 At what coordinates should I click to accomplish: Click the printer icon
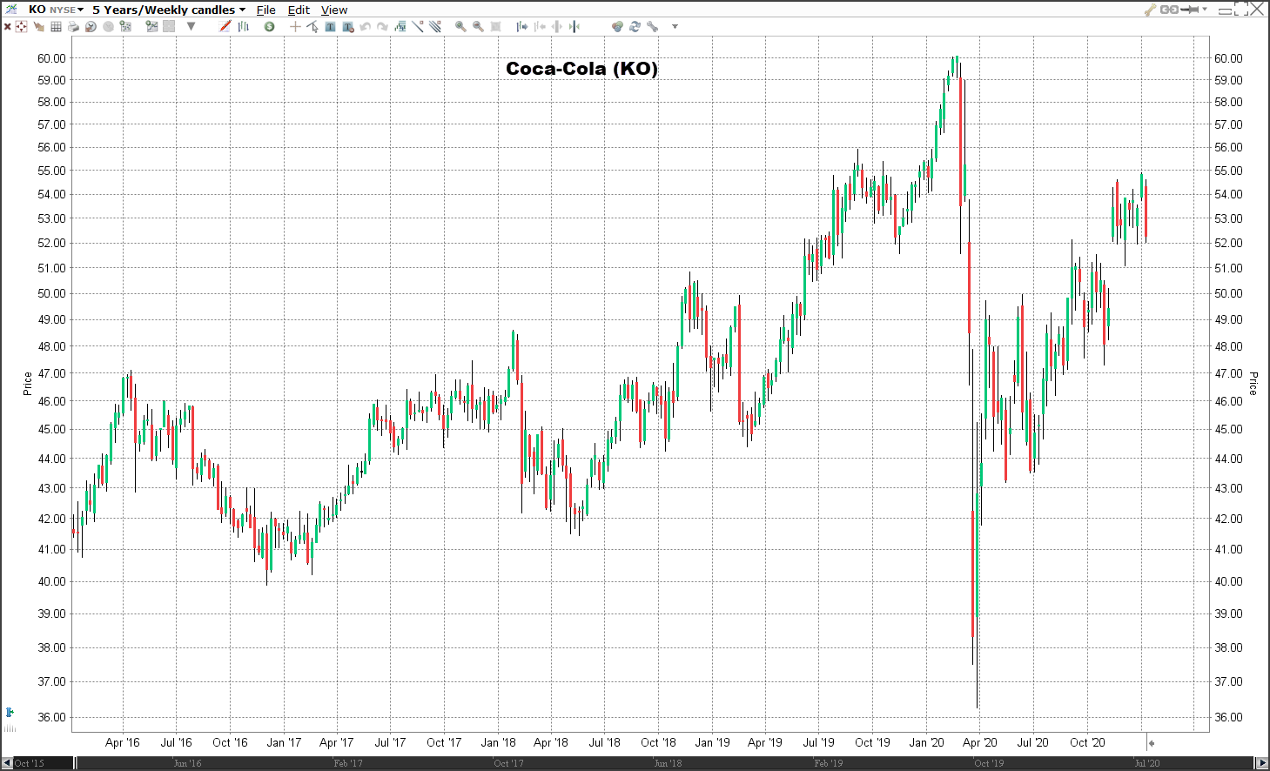tap(73, 26)
